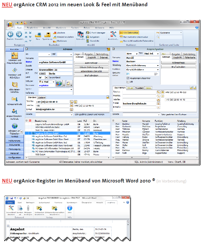Click the Info icon in Word ribbon
The image size is (203, 245).
tap(70, 208)
